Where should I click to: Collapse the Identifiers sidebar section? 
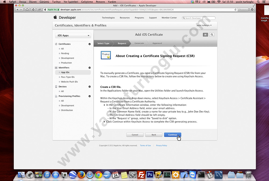pyautogui.click(x=90, y=68)
